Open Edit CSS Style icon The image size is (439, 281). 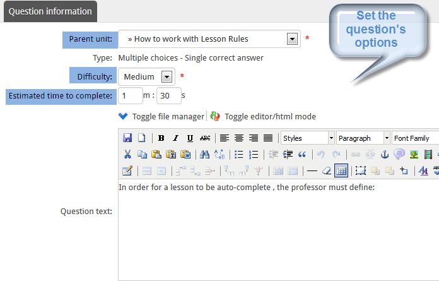tap(424, 170)
